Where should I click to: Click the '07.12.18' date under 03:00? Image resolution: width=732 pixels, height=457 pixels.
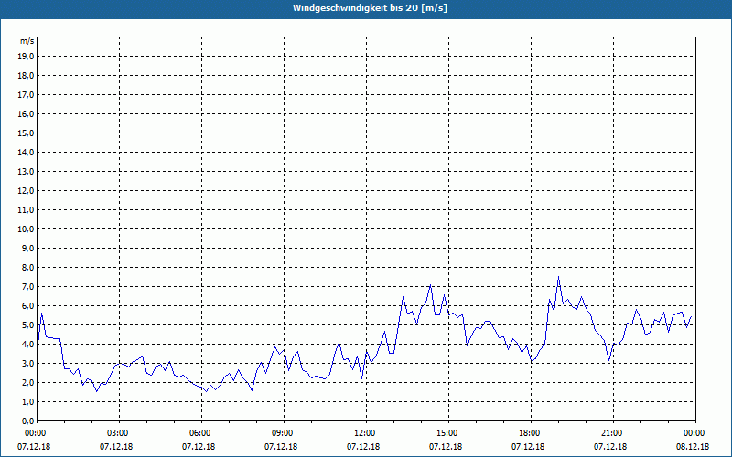click(116, 447)
